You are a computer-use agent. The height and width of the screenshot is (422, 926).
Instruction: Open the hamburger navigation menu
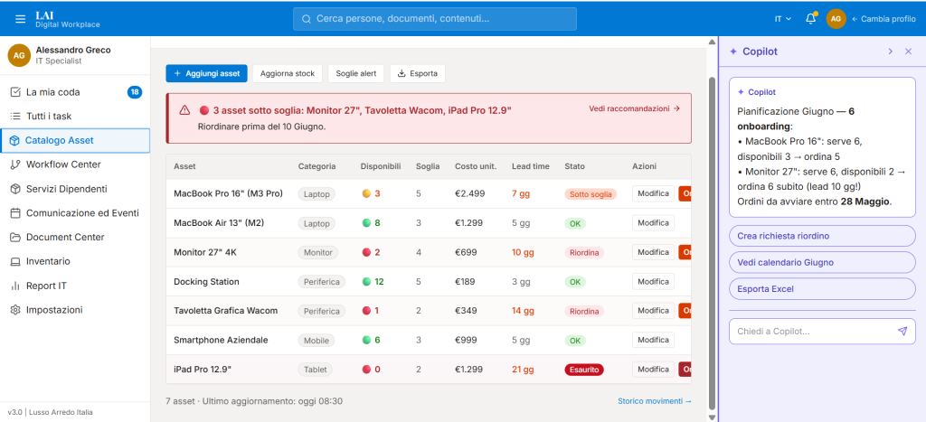(x=20, y=19)
